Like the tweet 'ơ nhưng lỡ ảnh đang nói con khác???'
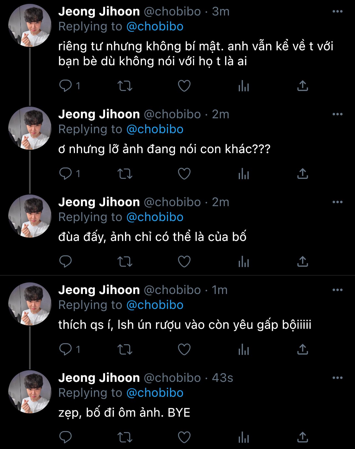This screenshot has width=355, height=449. coord(184,174)
